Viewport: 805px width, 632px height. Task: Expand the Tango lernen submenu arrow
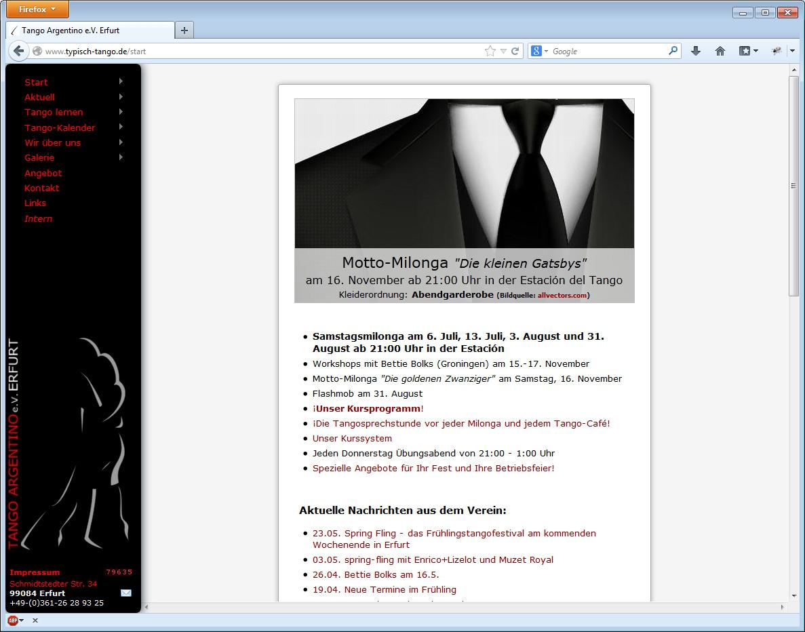click(x=121, y=112)
